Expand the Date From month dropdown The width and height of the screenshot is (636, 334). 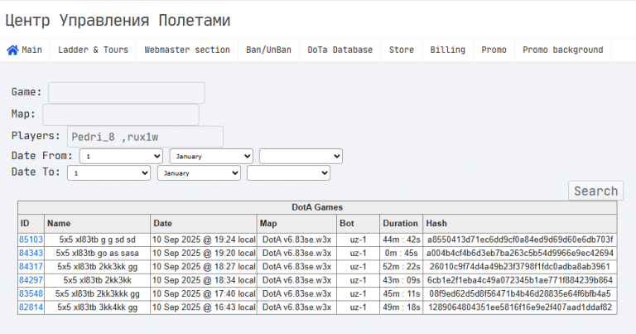click(211, 157)
